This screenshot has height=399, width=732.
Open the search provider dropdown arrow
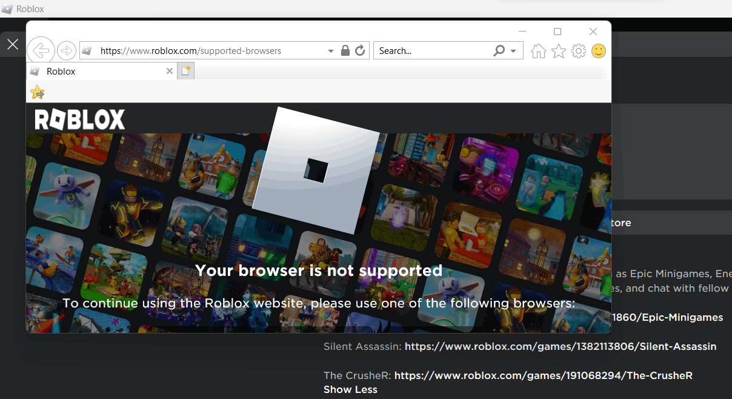tap(513, 51)
